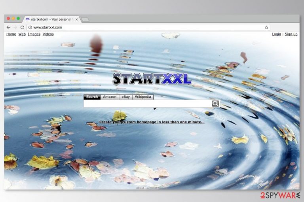Open the create custom homepage link
The image size is (304, 202).
152,122
